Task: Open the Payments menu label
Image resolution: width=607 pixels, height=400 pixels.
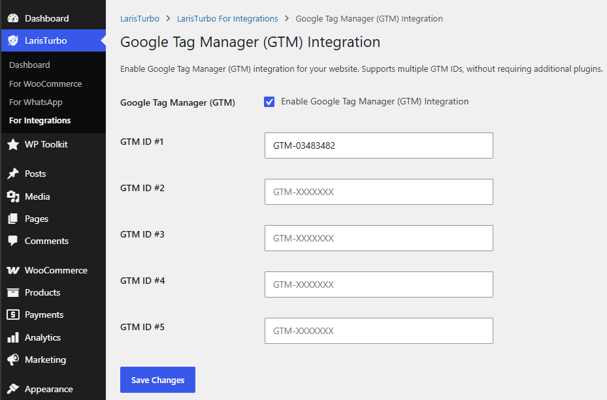Action: click(44, 315)
